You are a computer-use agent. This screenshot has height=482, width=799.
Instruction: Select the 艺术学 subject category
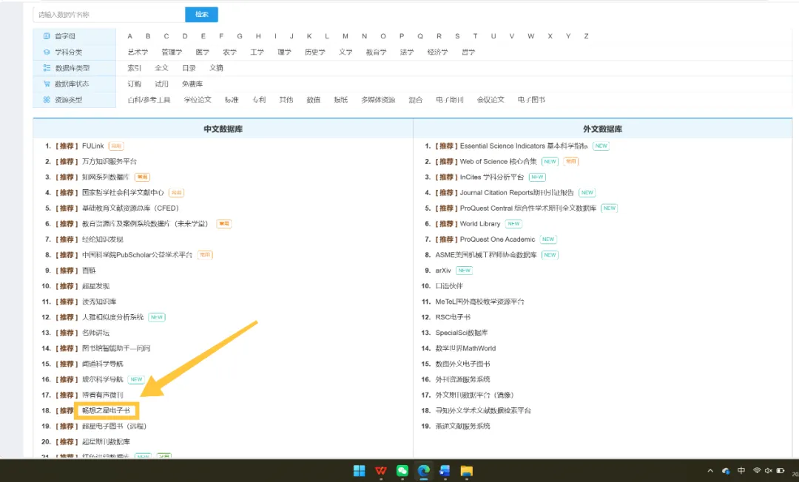coord(138,52)
